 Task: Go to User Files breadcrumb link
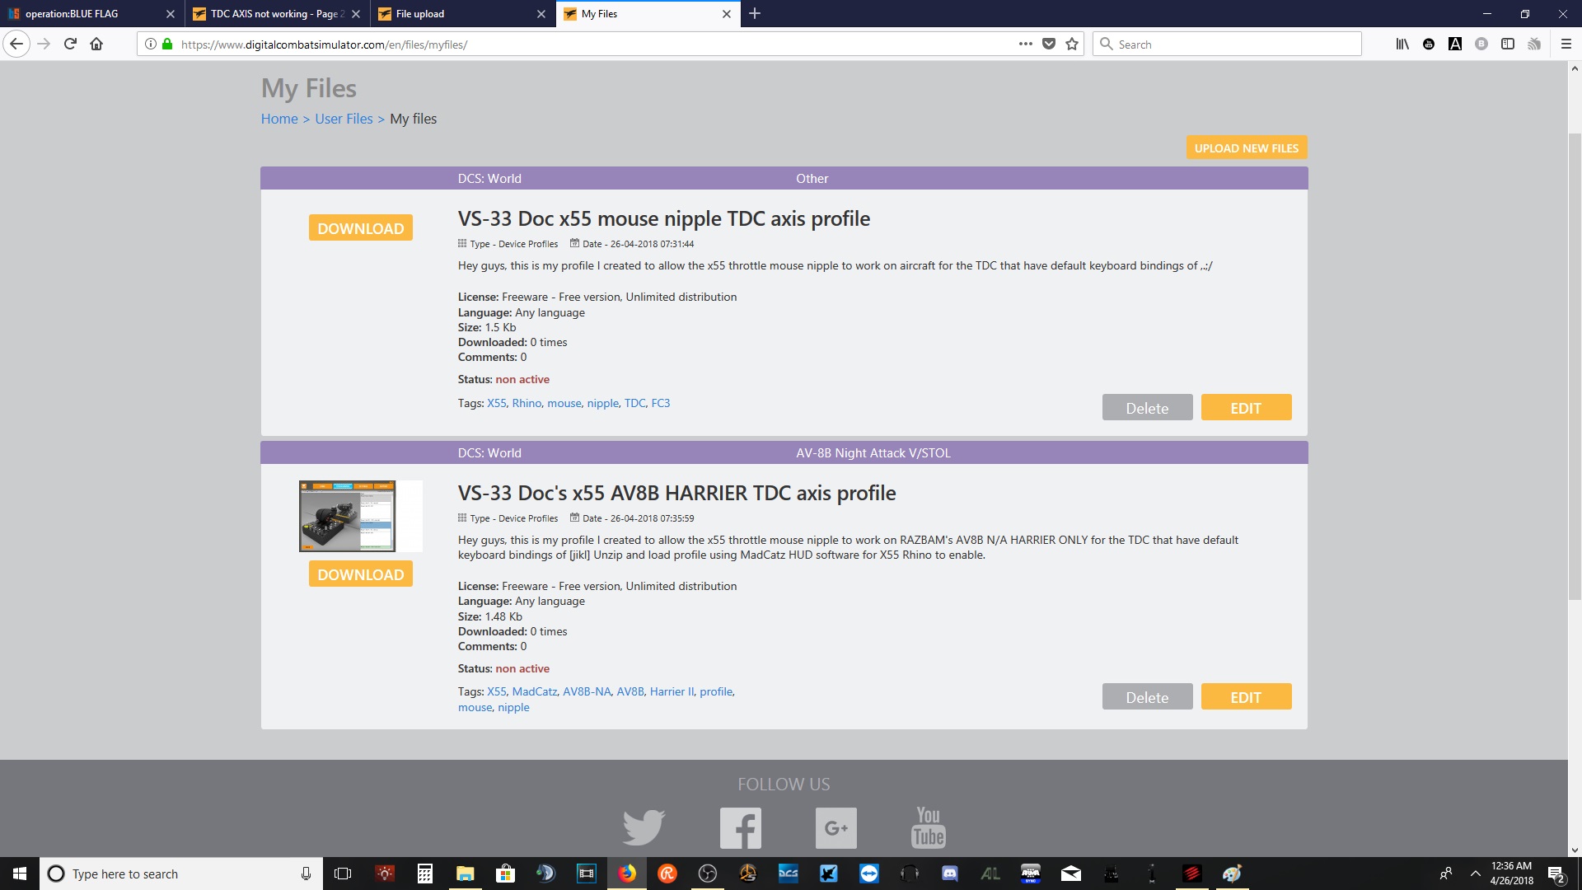(x=344, y=119)
